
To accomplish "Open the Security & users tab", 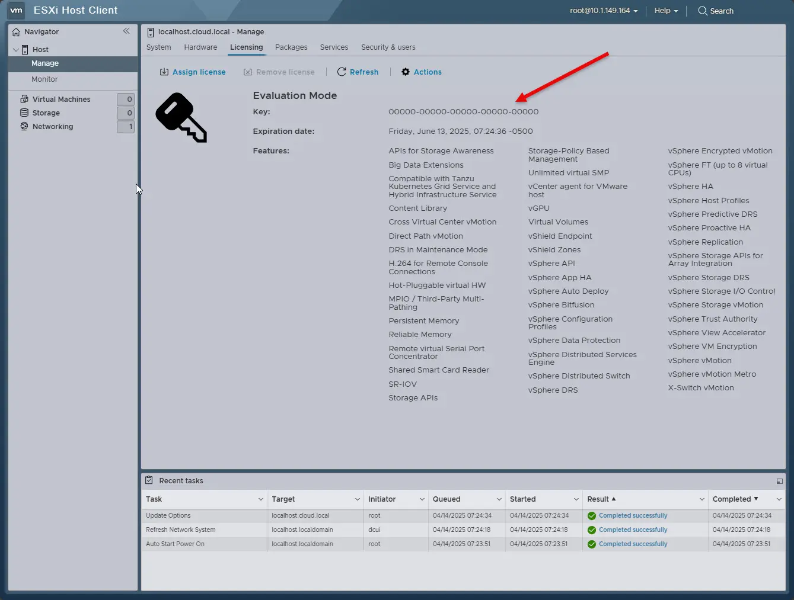I will pos(388,47).
